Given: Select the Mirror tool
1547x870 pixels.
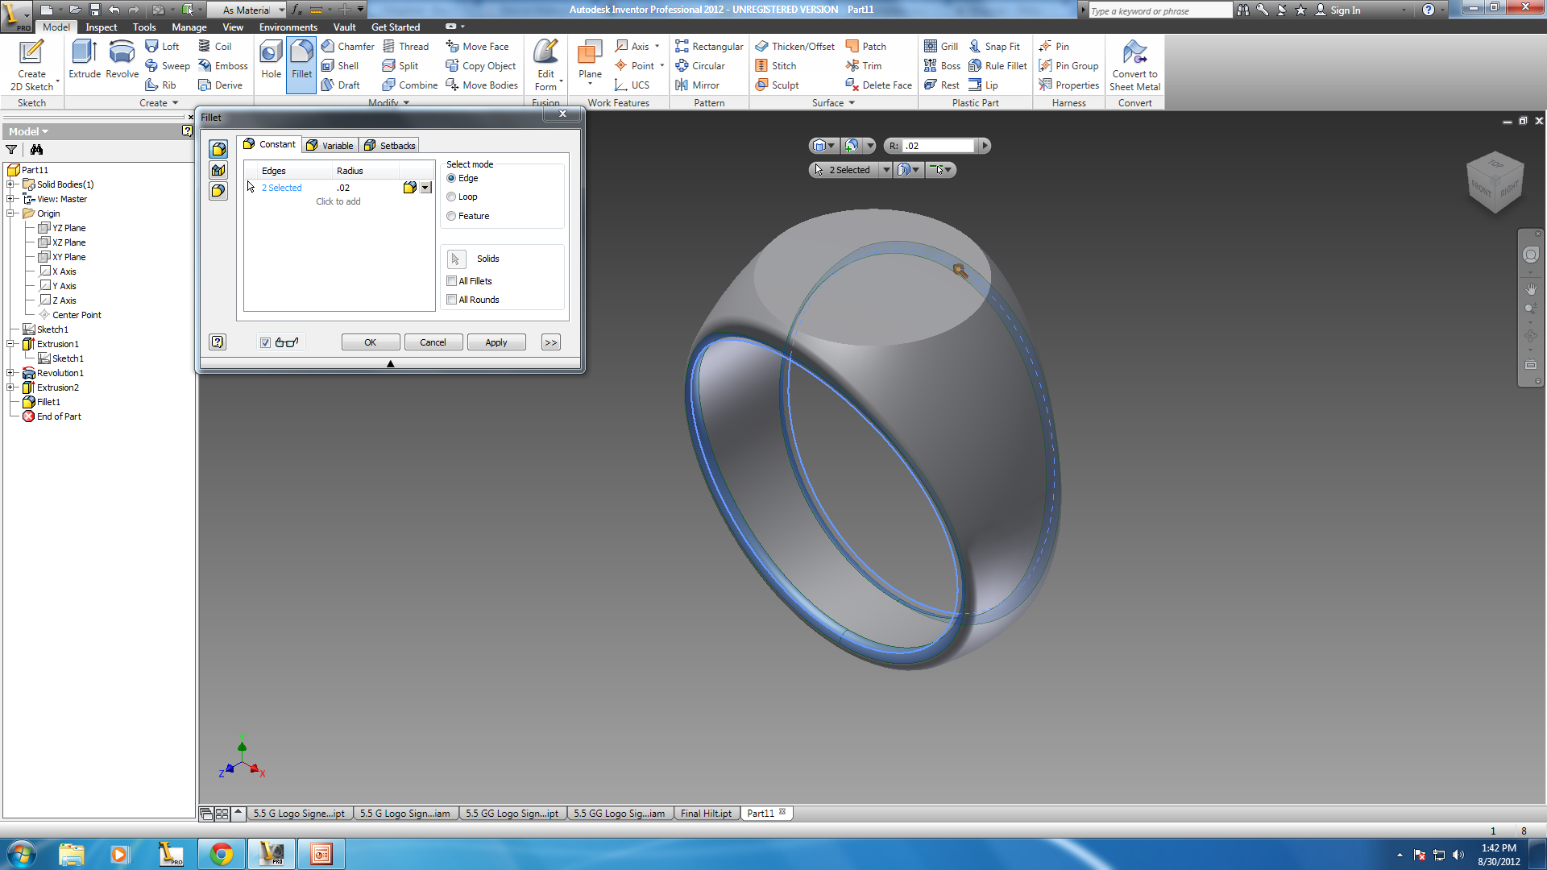Looking at the screenshot, I should pyautogui.click(x=698, y=85).
